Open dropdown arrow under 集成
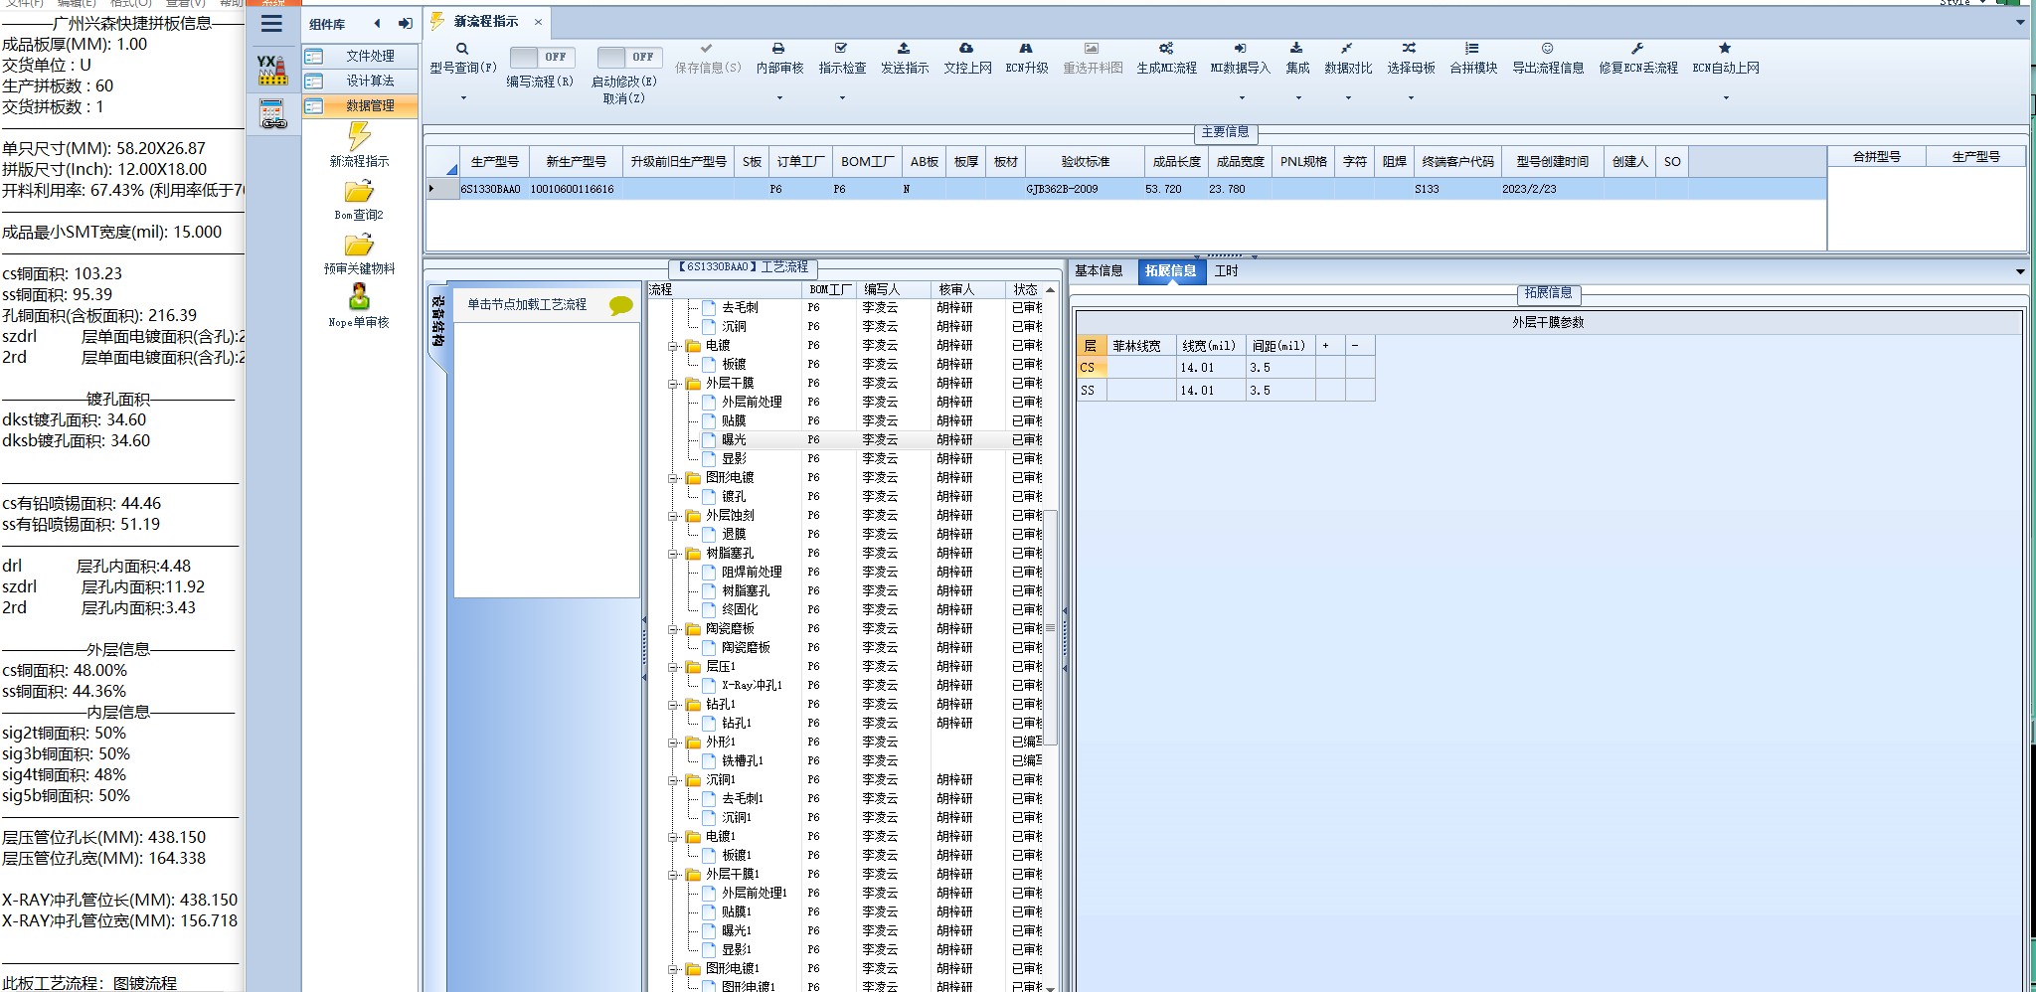Viewport: 2036px width, 992px height. coord(1297,98)
